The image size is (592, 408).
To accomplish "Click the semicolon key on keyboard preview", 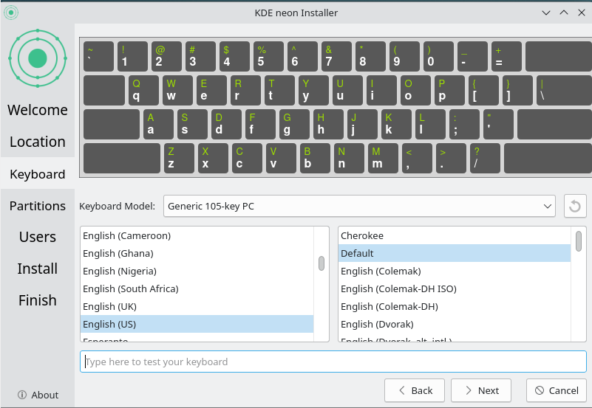I will [x=464, y=125].
